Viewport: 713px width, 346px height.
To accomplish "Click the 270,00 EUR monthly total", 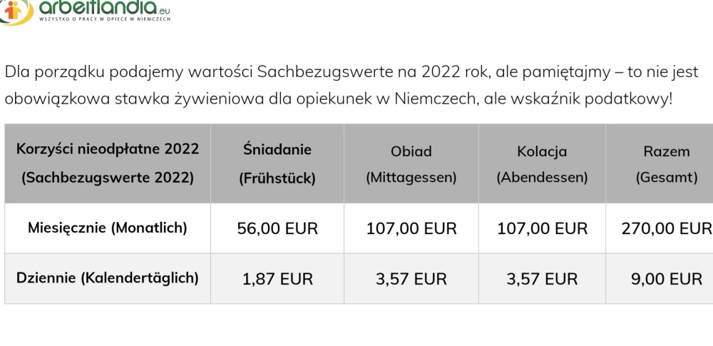I will click(x=666, y=228).
